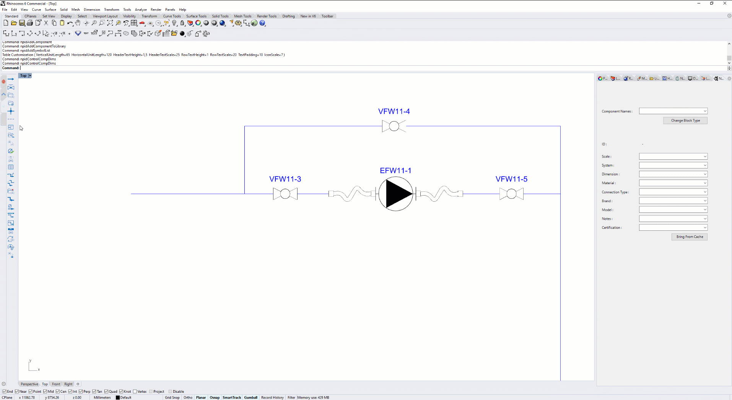Select the blue arrow pipe tool
732x400 pixels.
coord(11,79)
